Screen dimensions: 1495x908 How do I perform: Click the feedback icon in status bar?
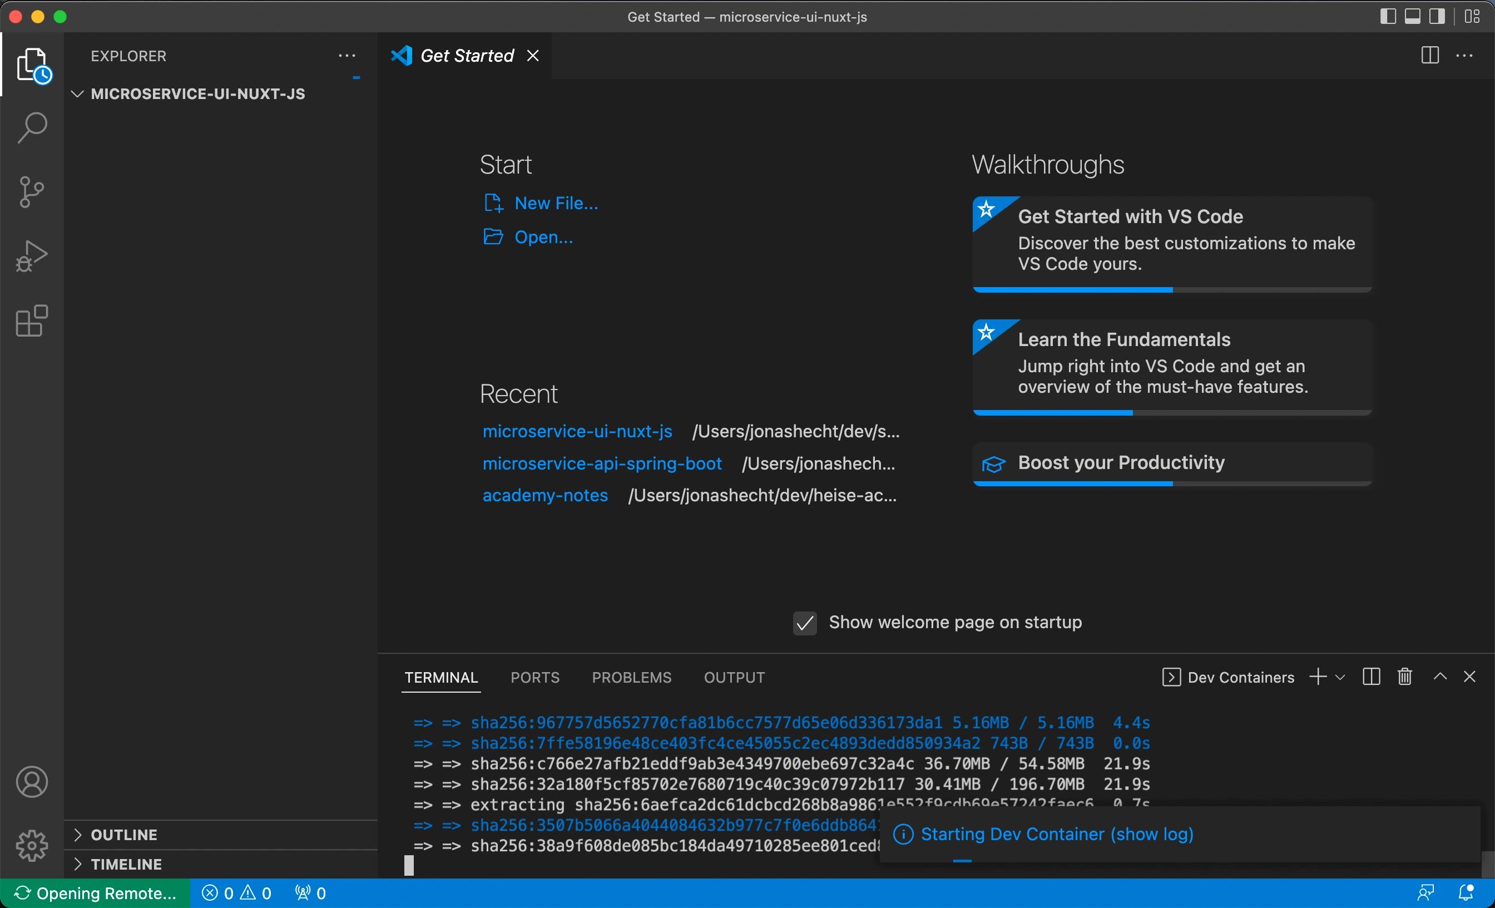(x=1425, y=894)
